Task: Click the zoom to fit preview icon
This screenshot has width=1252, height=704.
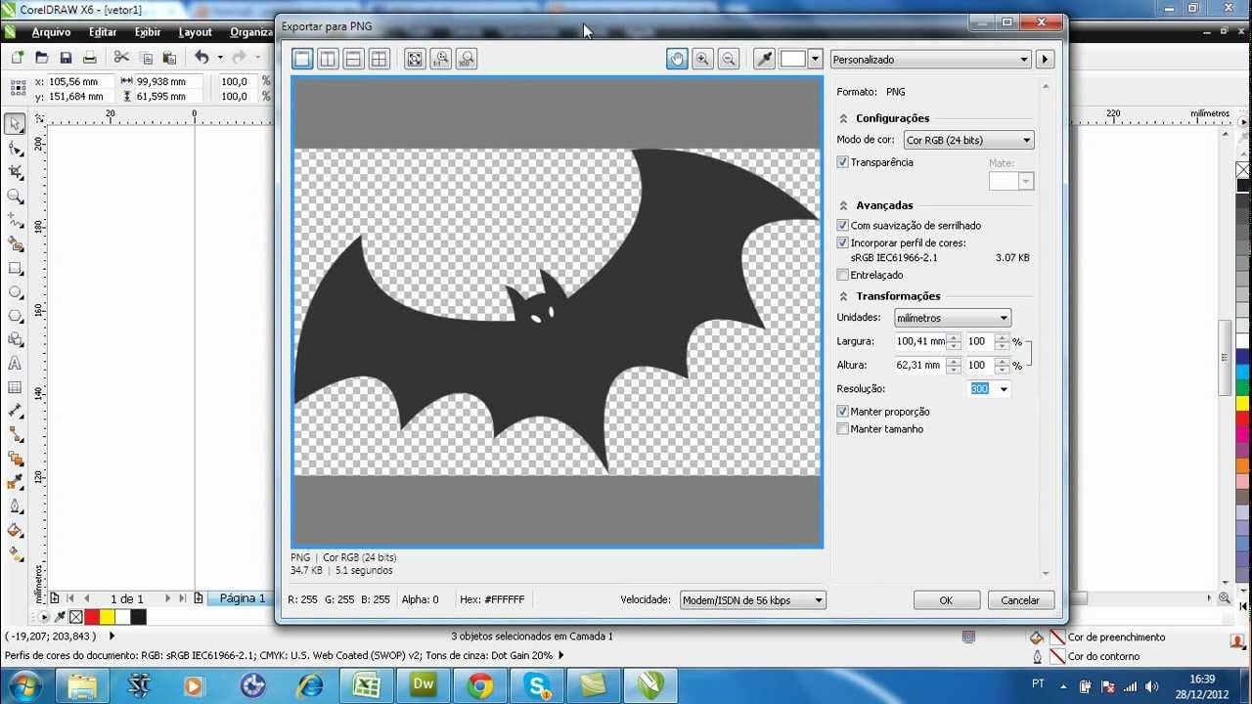Action: 415,60
